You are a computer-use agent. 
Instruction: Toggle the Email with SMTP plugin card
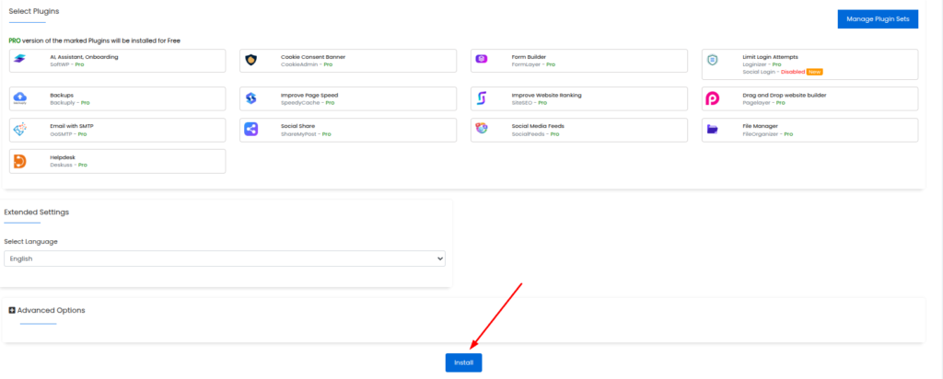point(117,131)
